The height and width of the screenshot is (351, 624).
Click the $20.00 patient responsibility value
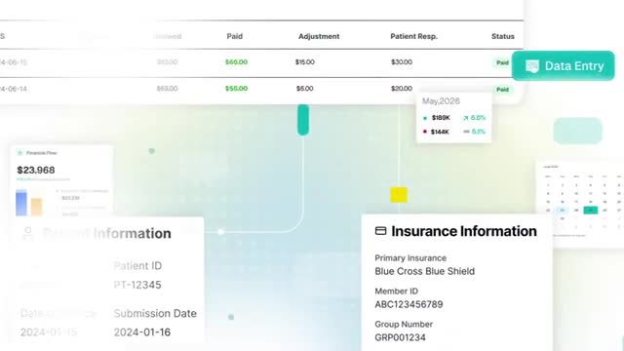[402, 89]
